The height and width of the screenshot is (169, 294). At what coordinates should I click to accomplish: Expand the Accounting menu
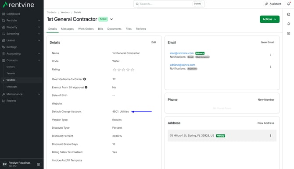coord(39,54)
